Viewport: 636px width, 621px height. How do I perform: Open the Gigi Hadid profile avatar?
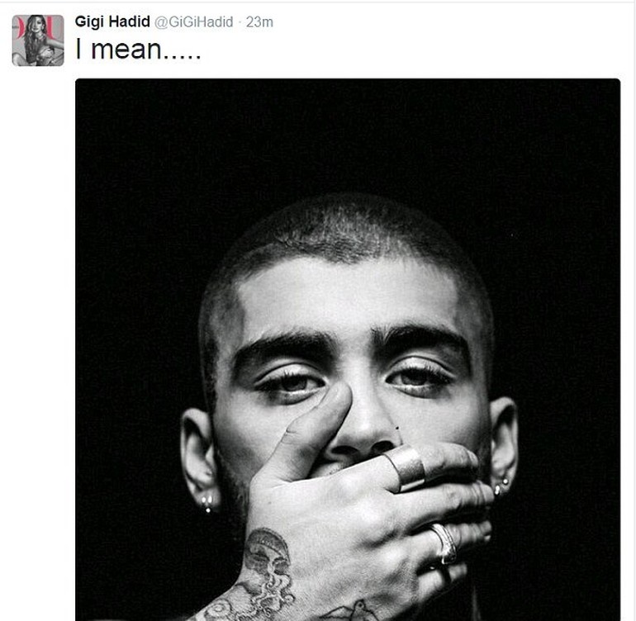point(38,40)
